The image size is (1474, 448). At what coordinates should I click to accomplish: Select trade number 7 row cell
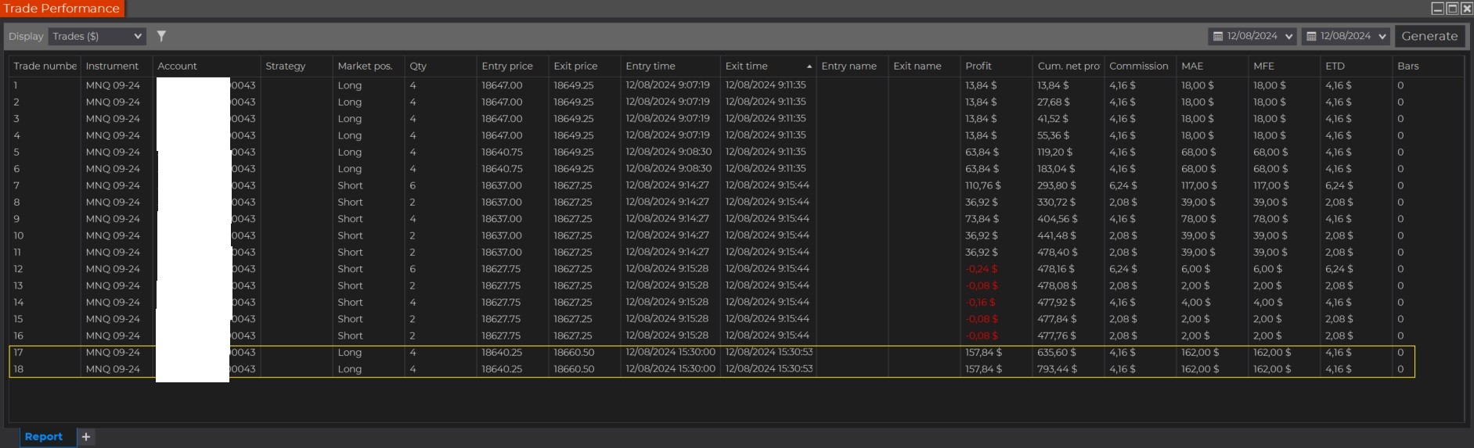[x=45, y=185]
